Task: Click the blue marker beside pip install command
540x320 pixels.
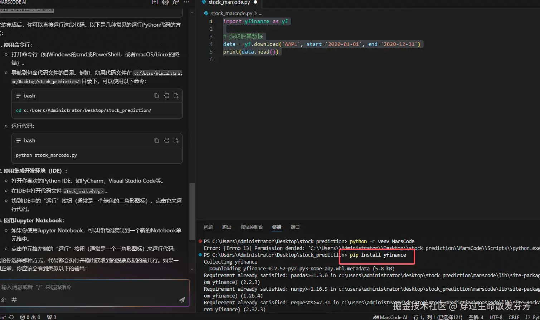Action: (x=200, y=255)
